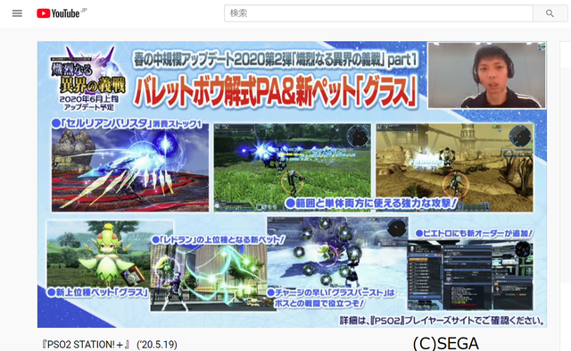Open the hamburger guide menu

(x=17, y=13)
